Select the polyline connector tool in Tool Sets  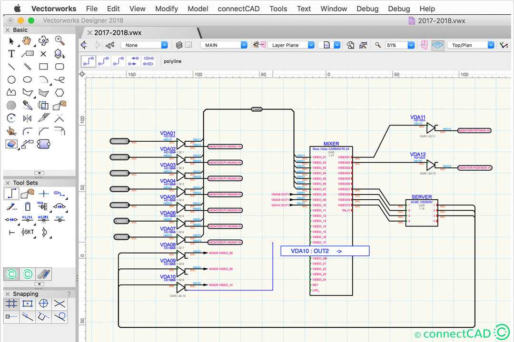[11, 194]
